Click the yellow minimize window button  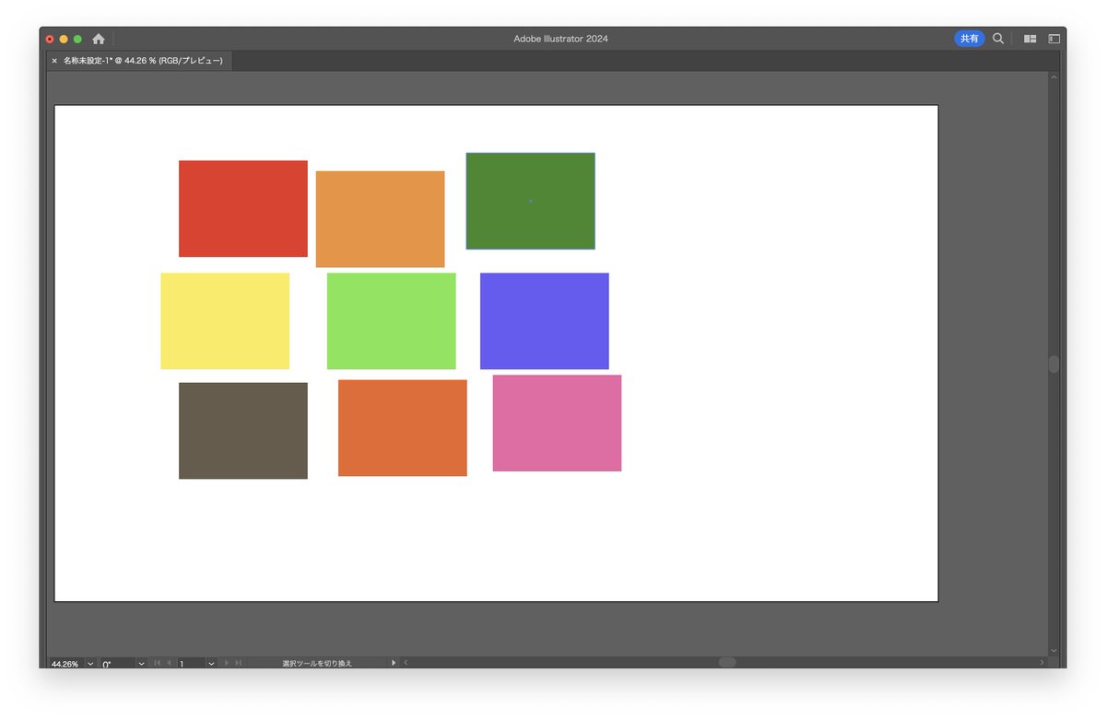coord(64,39)
